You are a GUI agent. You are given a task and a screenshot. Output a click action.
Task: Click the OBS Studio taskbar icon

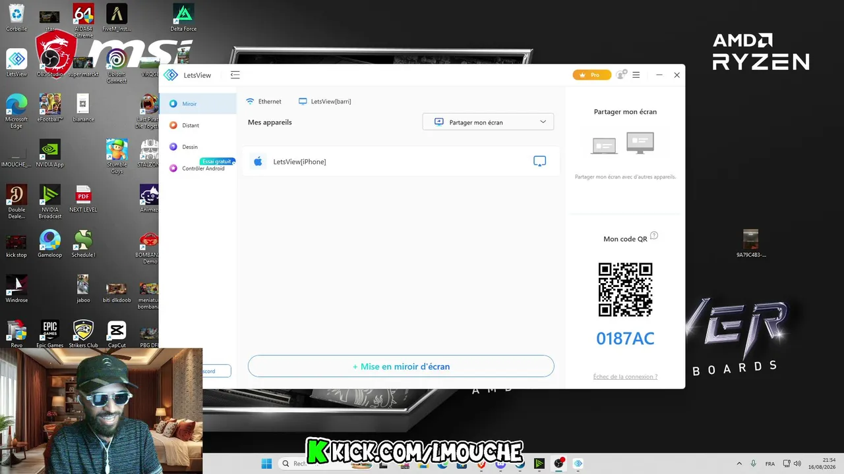tap(559, 463)
